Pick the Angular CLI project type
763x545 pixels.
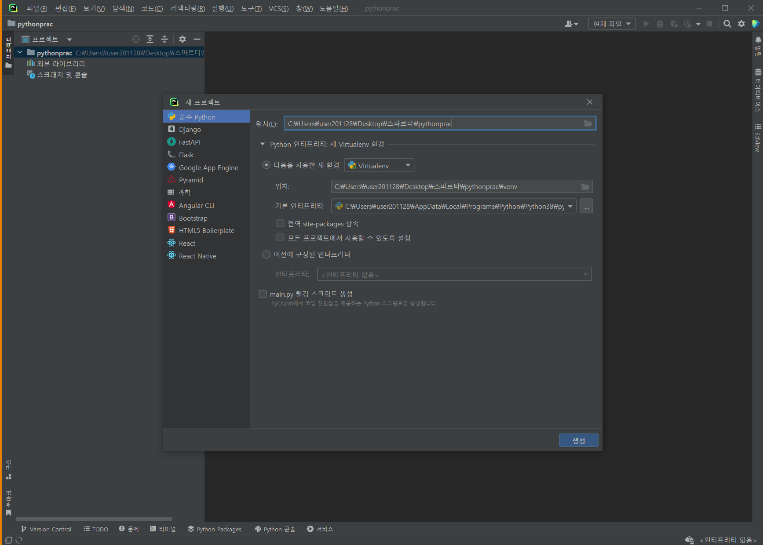[x=206, y=205]
